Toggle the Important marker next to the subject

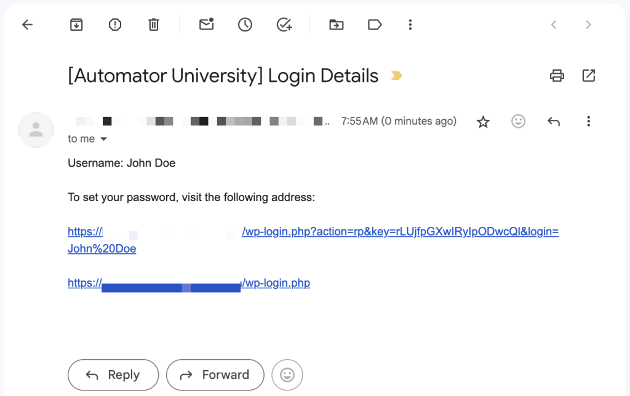(x=397, y=75)
